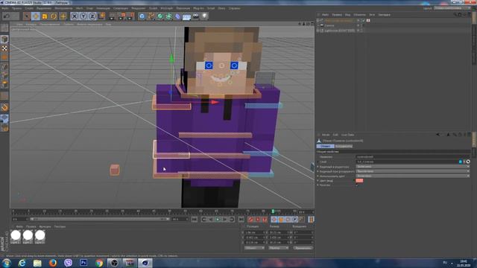Toggle the X axis lock
This screenshot has width=477, height=268.
[75, 16]
